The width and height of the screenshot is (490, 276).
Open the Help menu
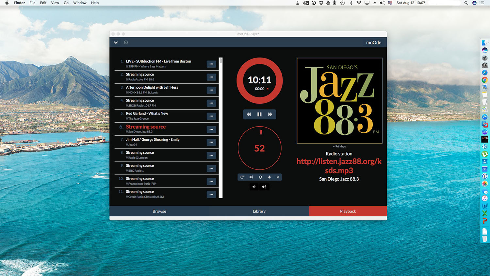[x=95, y=3]
